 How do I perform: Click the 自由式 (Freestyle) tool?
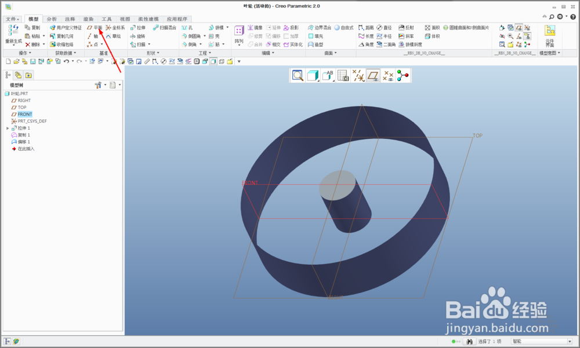(343, 28)
